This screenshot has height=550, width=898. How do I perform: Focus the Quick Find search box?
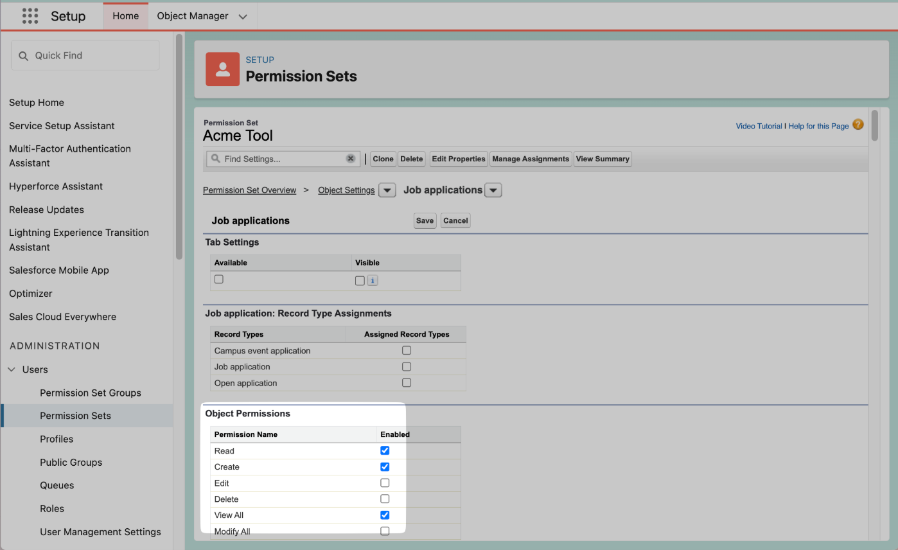pos(85,56)
